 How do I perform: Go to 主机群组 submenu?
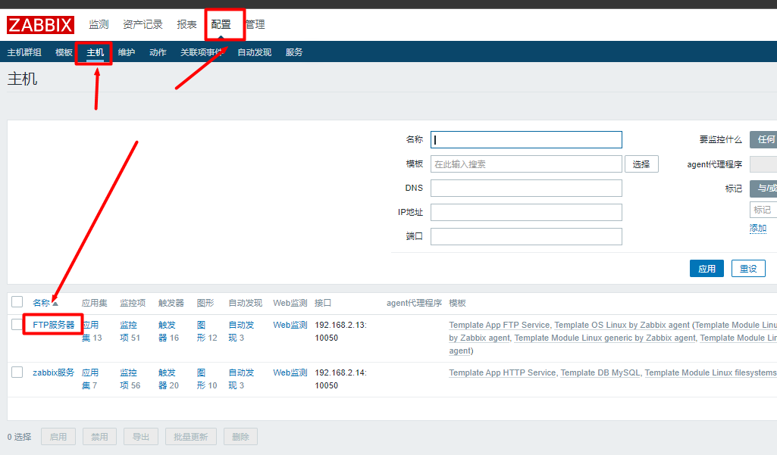point(24,52)
